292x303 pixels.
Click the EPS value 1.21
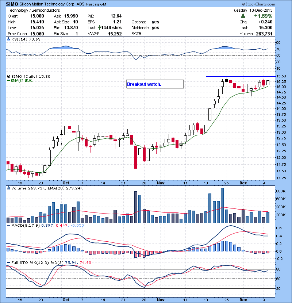click(x=117, y=22)
